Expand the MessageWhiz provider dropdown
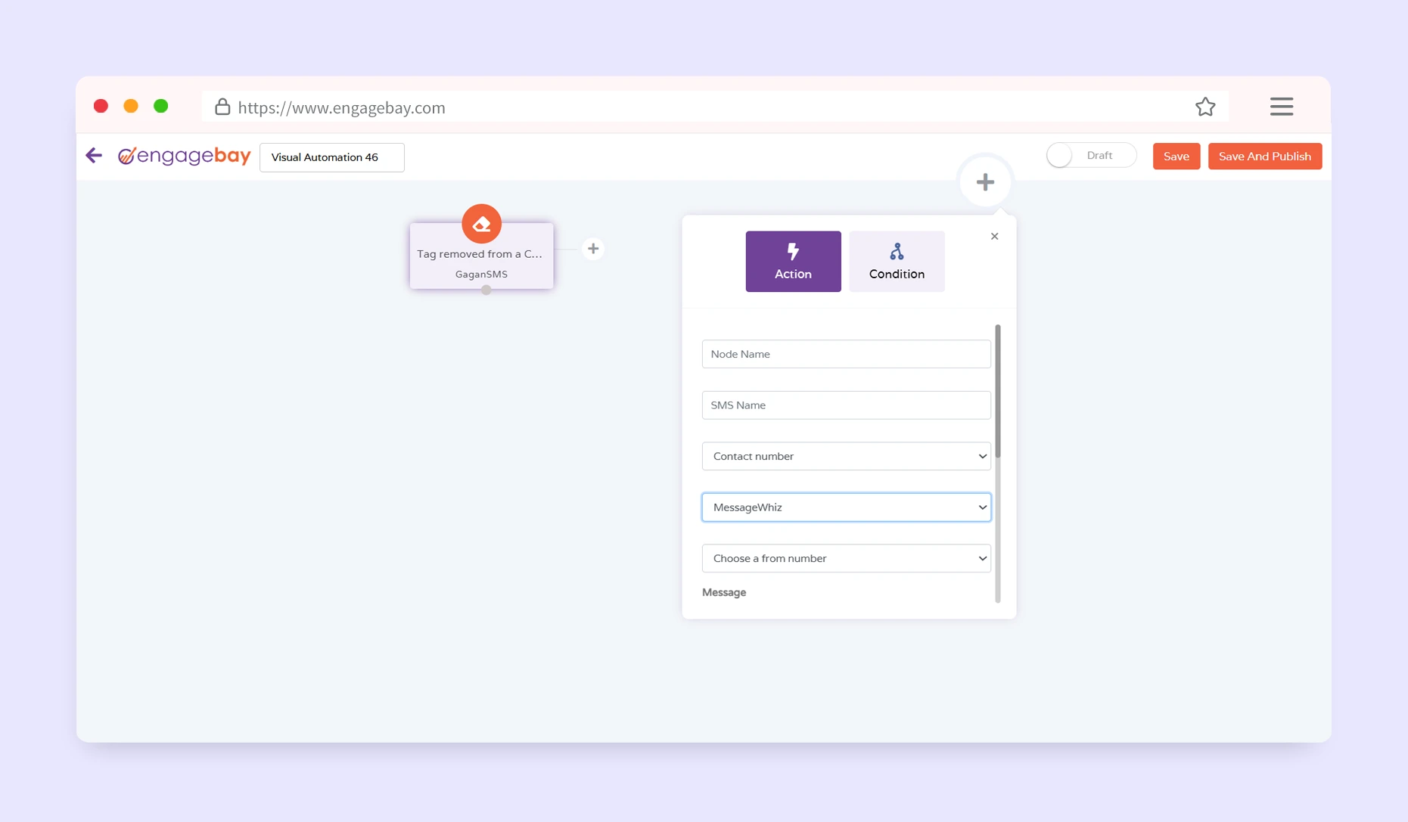Screen dimensions: 1408x822 (x=846, y=507)
